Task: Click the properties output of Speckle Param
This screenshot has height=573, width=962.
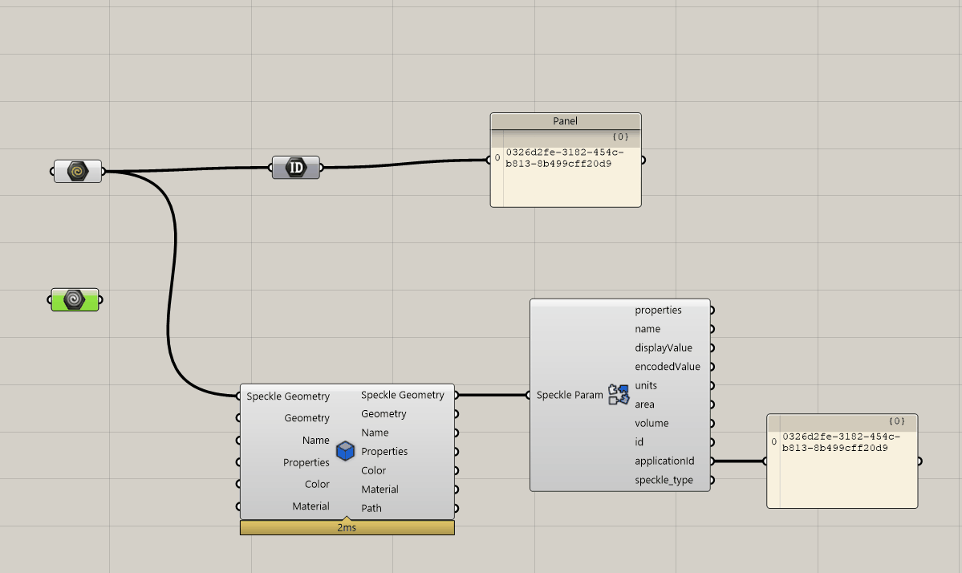Action: click(658, 311)
